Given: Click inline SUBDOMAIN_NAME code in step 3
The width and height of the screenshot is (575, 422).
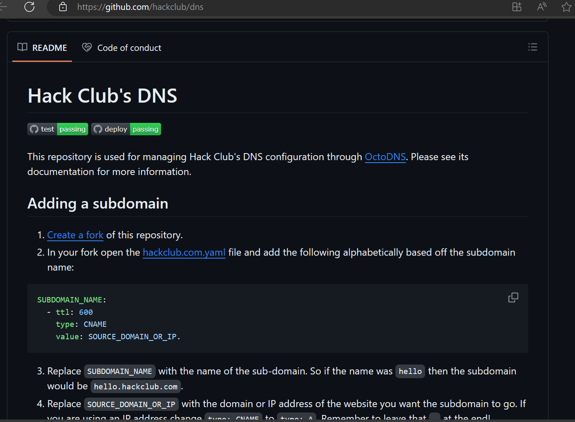Looking at the screenshot, I should pos(119,371).
